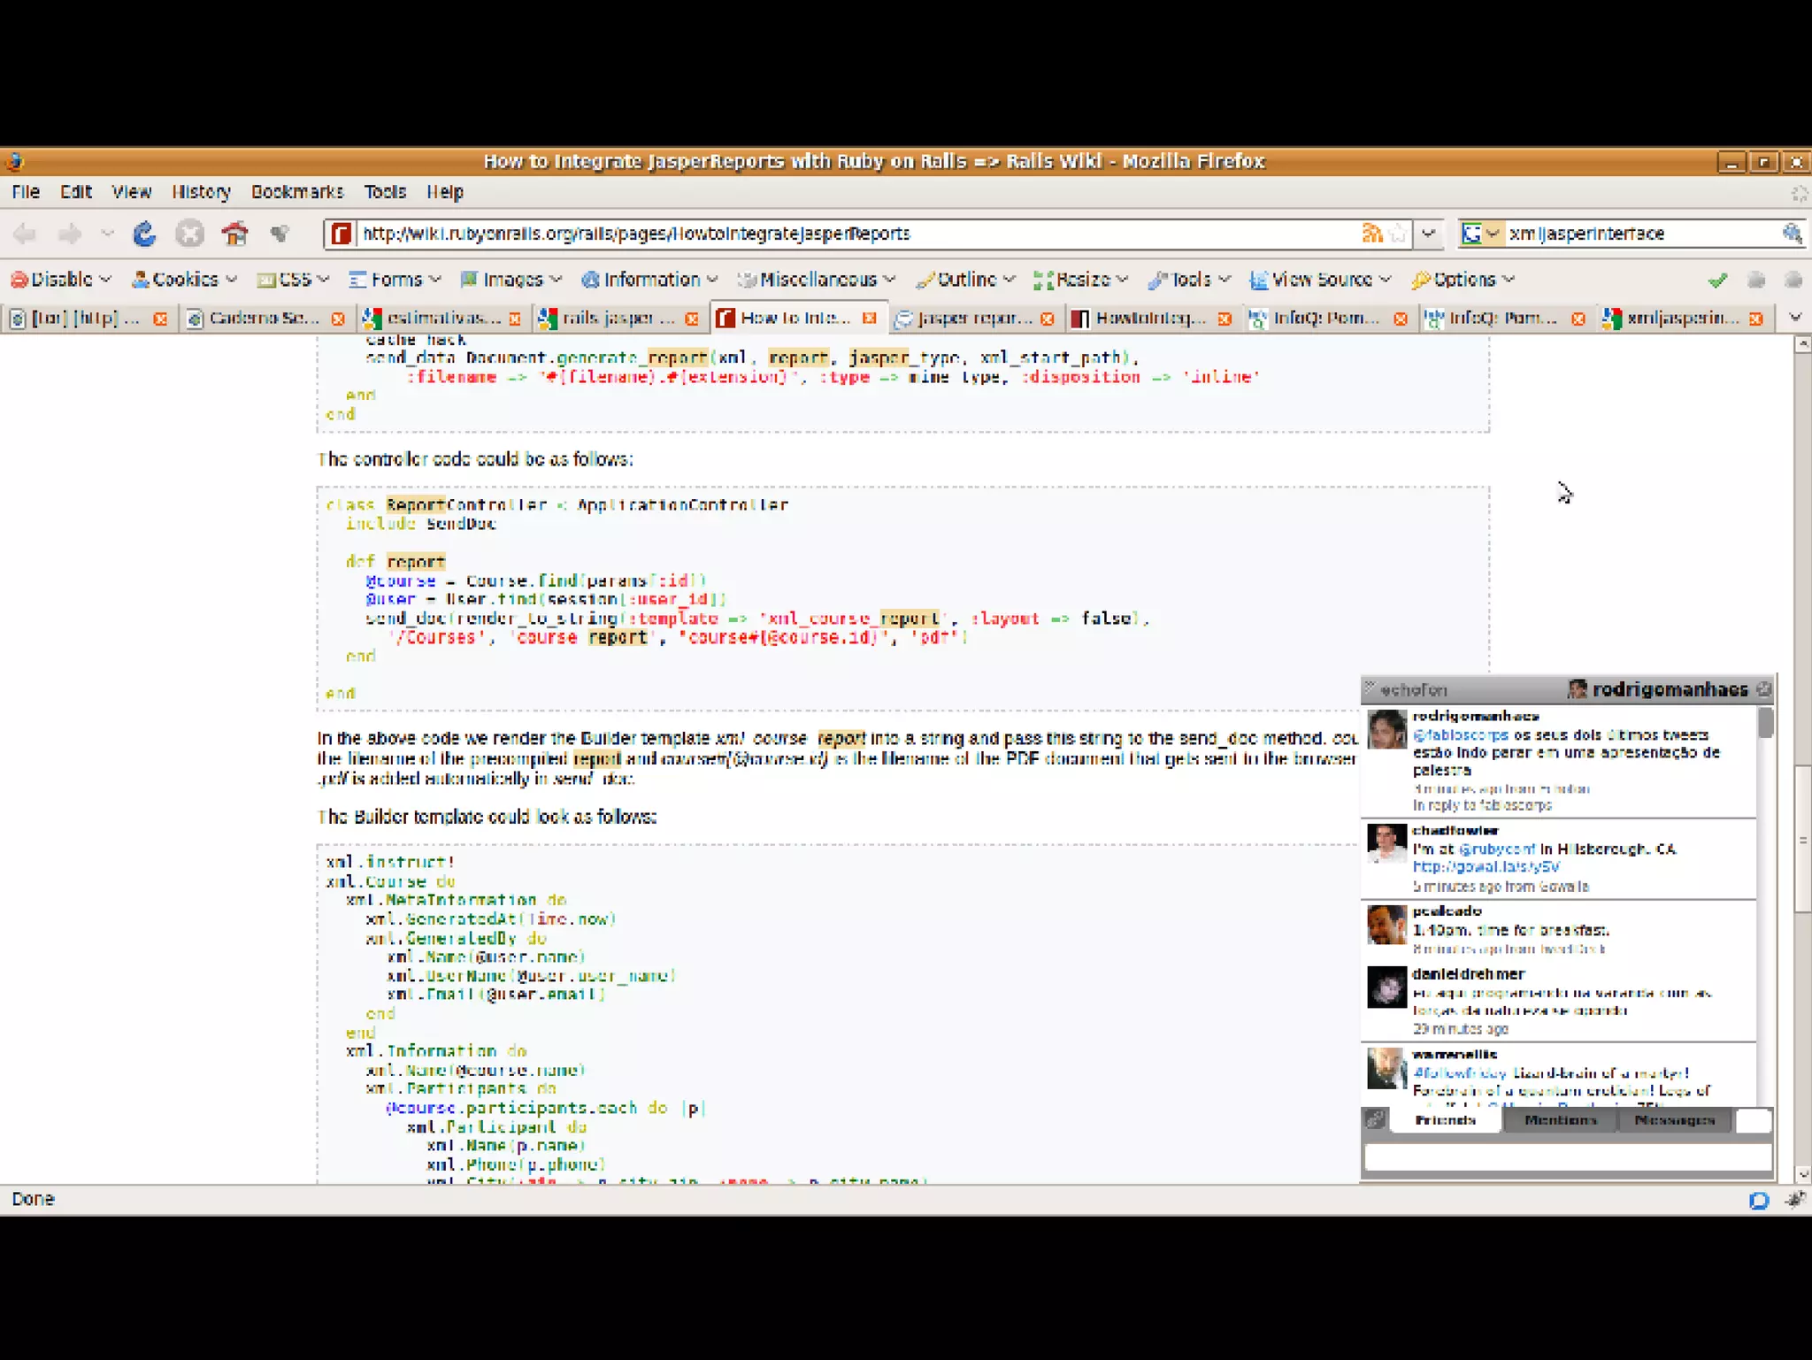The width and height of the screenshot is (1812, 1360).
Task: Open the Disable toolbar dropdown
Action: (x=61, y=280)
